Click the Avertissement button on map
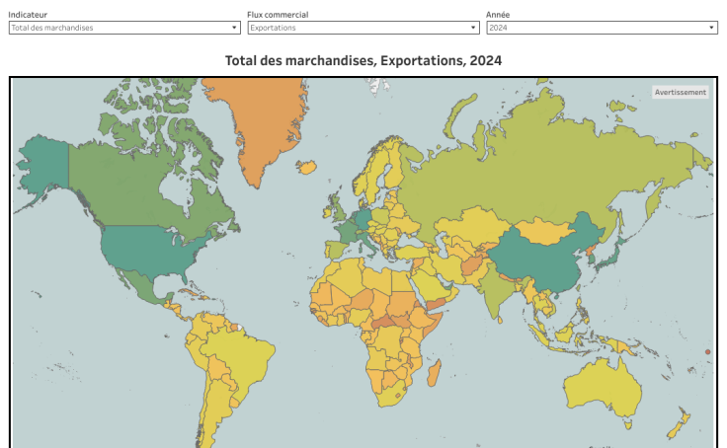The height and width of the screenshot is (448, 727). (681, 92)
